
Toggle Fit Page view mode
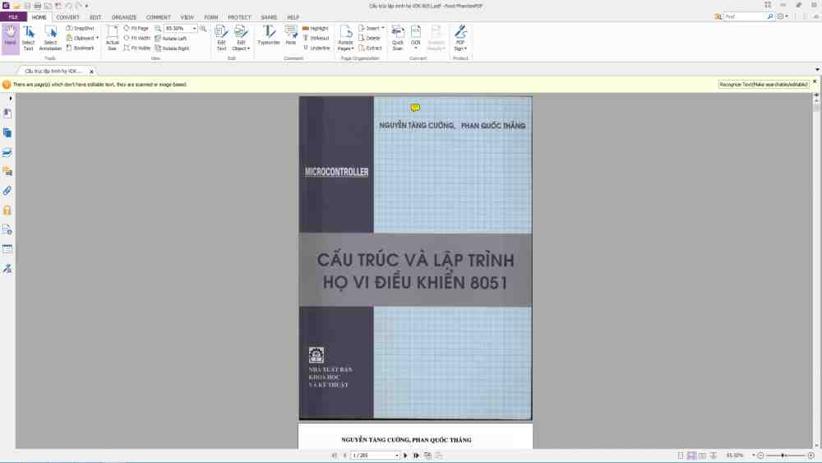tap(136, 28)
